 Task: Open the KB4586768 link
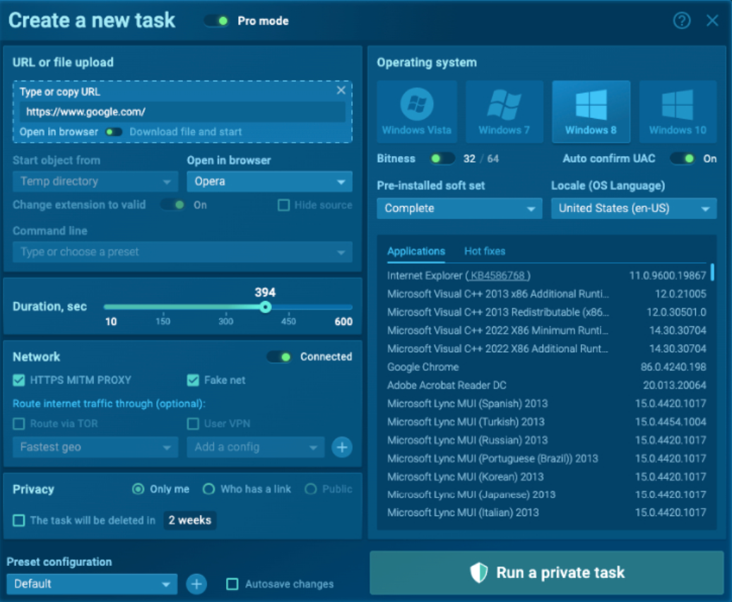pos(498,276)
